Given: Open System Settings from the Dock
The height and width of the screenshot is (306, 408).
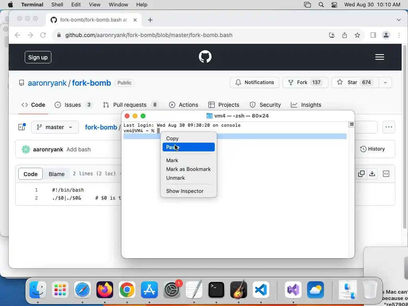Looking at the screenshot, I should (x=172, y=290).
